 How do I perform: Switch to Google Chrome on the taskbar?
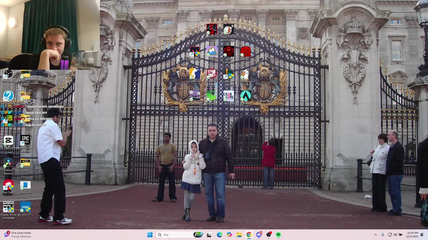point(249,235)
